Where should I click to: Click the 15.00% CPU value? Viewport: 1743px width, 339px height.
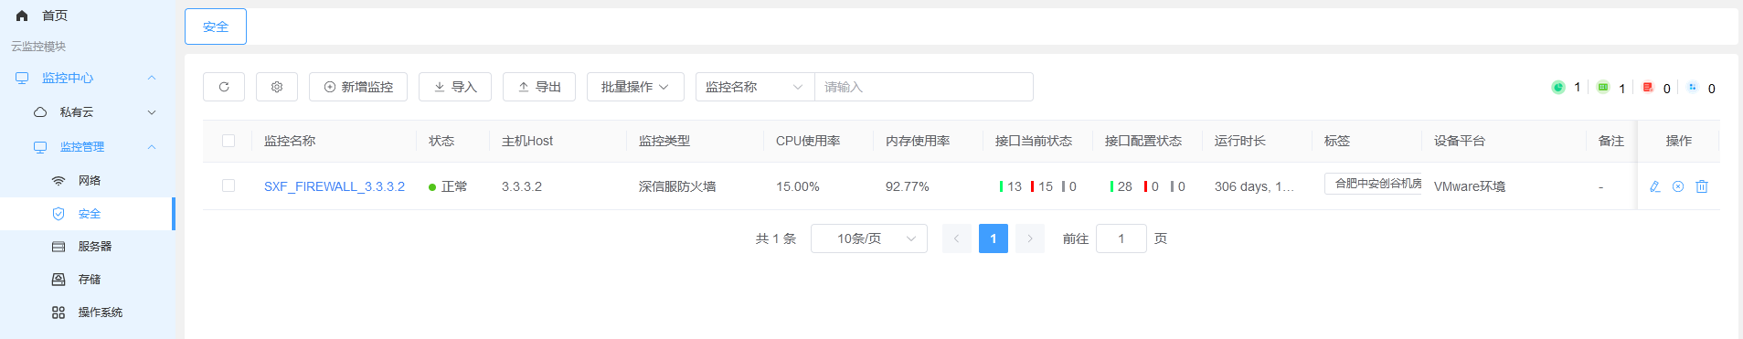tap(798, 186)
